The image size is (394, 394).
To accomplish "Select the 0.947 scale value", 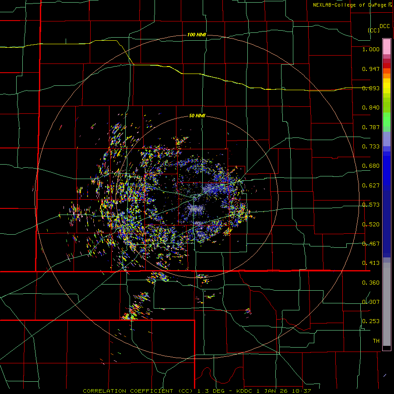I will (x=371, y=69).
